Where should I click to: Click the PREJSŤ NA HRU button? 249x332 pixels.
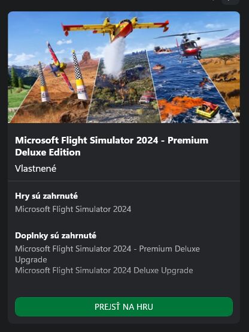(x=124, y=307)
